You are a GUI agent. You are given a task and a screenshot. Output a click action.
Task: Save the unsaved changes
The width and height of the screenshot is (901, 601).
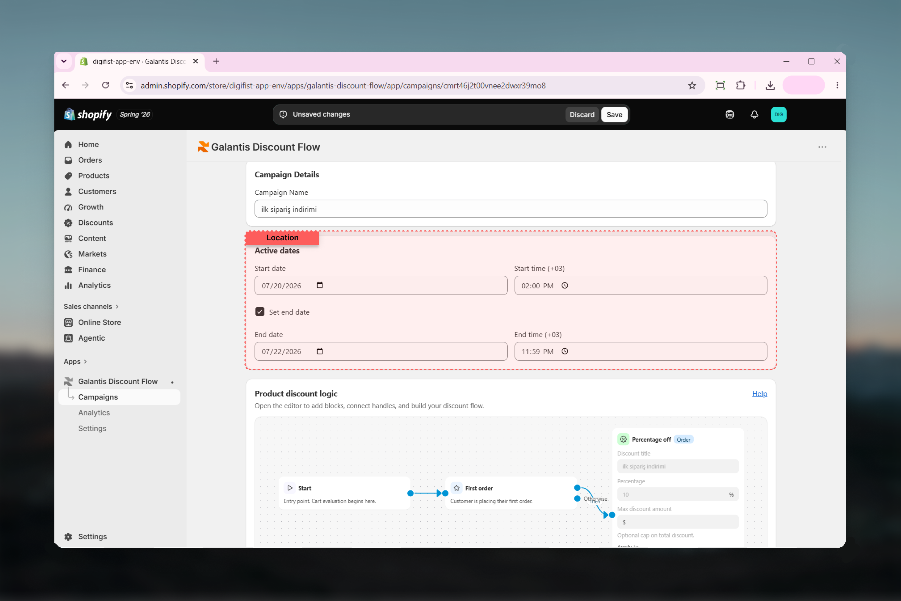coord(614,114)
